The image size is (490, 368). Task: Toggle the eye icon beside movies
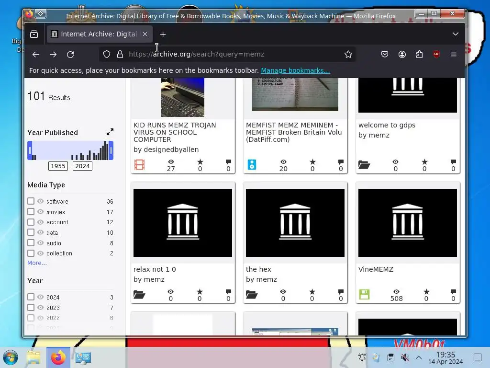(x=40, y=211)
